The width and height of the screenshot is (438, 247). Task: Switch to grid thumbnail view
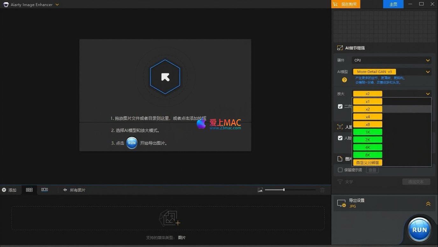click(x=29, y=190)
